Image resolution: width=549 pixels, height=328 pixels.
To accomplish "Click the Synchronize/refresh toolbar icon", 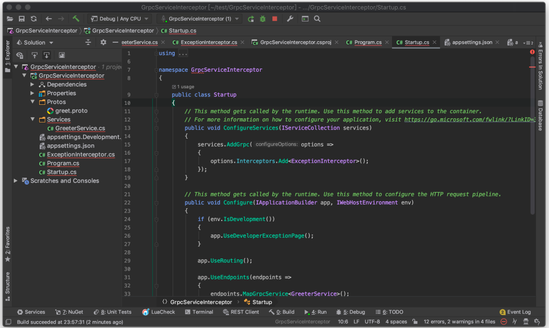I will coord(34,19).
